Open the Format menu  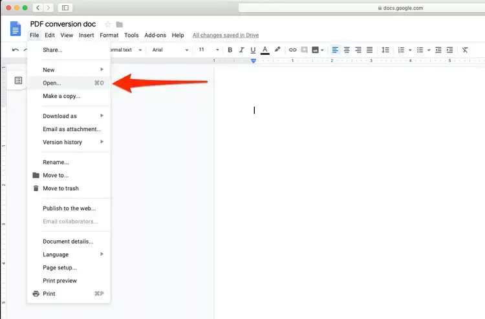click(x=109, y=36)
